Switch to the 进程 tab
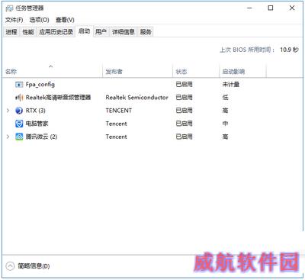This screenshot has height=280, width=305. coord(11,32)
